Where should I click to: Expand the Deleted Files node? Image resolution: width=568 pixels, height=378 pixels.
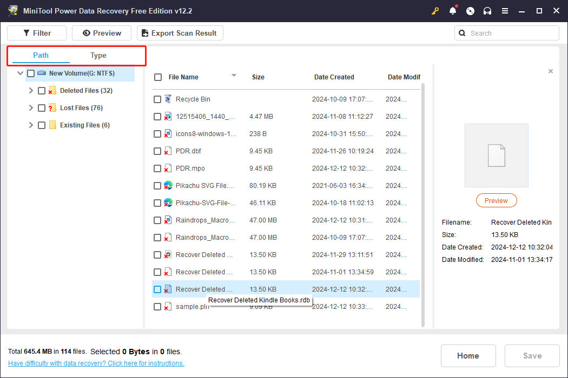pyautogui.click(x=31, y=90)
